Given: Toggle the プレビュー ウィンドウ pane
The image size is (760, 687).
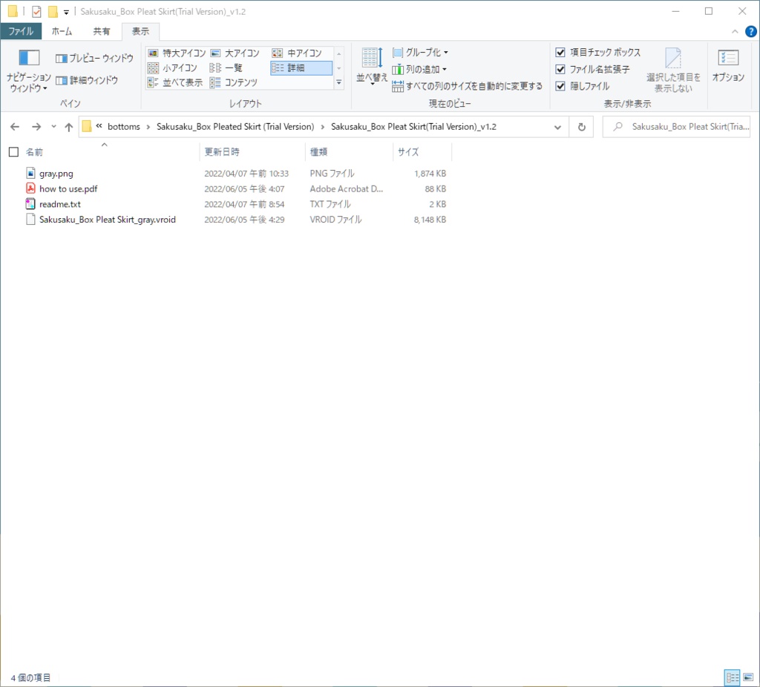Looking at the screenshot, I should pyautogui.click(x=94, y=58).
